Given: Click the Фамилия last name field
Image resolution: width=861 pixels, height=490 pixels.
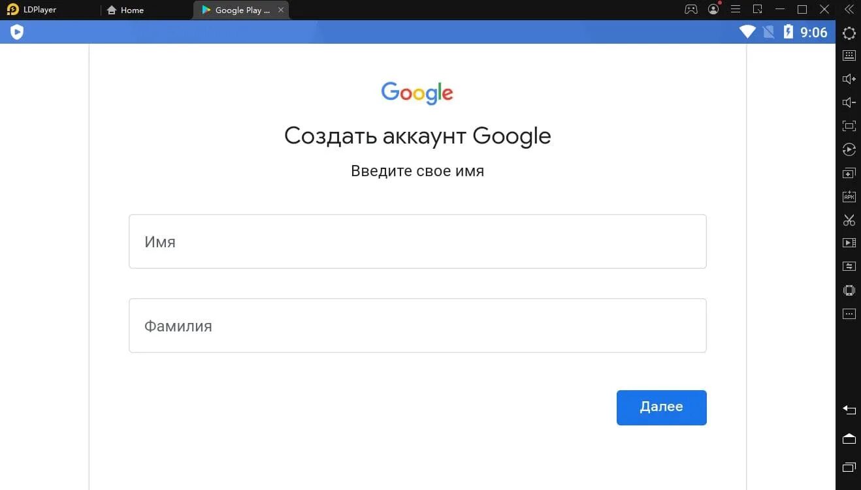Looking at the screenshot, I should coord(417,326).
